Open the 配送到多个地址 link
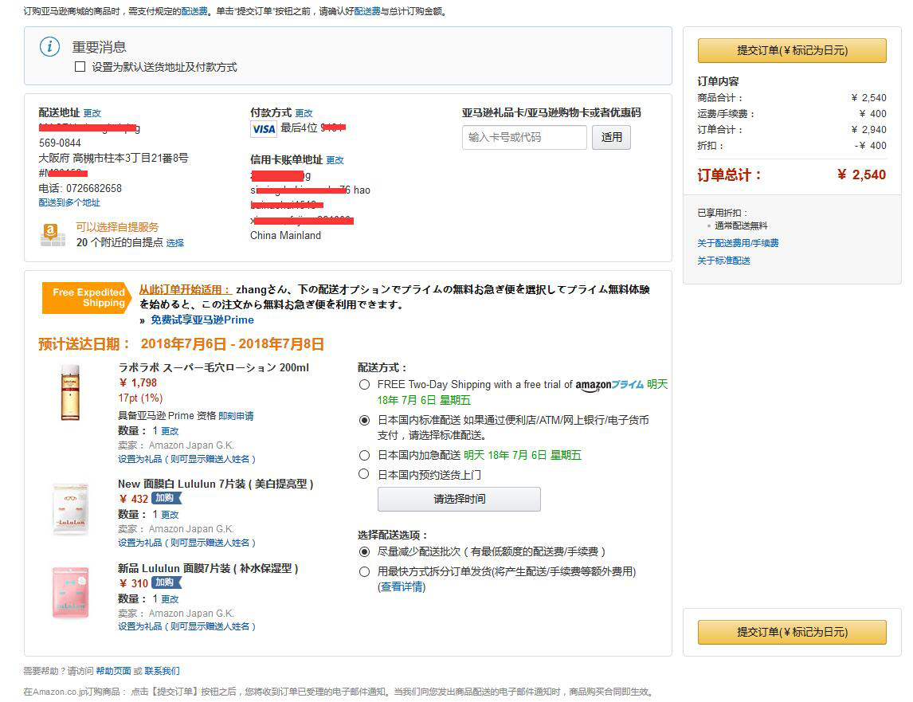This screenshot has height=702, width=913. (69, 202)
